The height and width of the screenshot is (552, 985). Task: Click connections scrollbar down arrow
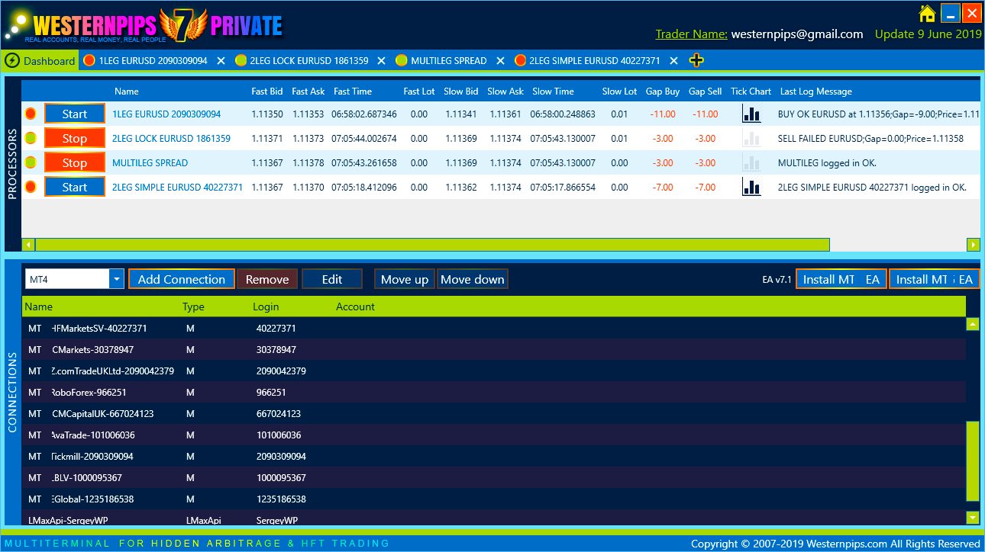[x=973, y=518]
